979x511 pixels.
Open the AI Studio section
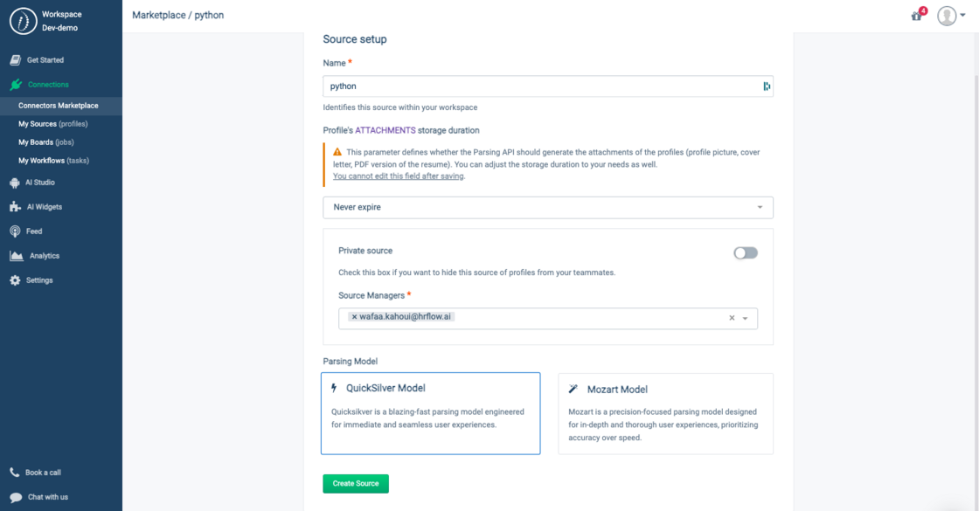pos(38,182)
